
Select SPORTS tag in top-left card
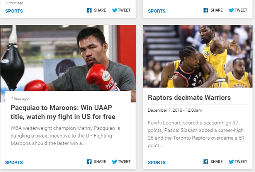click(14, 11)
